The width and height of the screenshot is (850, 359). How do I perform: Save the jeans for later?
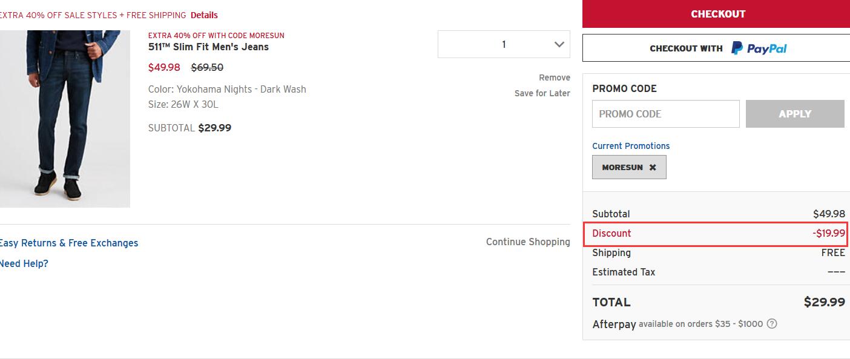pos(542,93)
